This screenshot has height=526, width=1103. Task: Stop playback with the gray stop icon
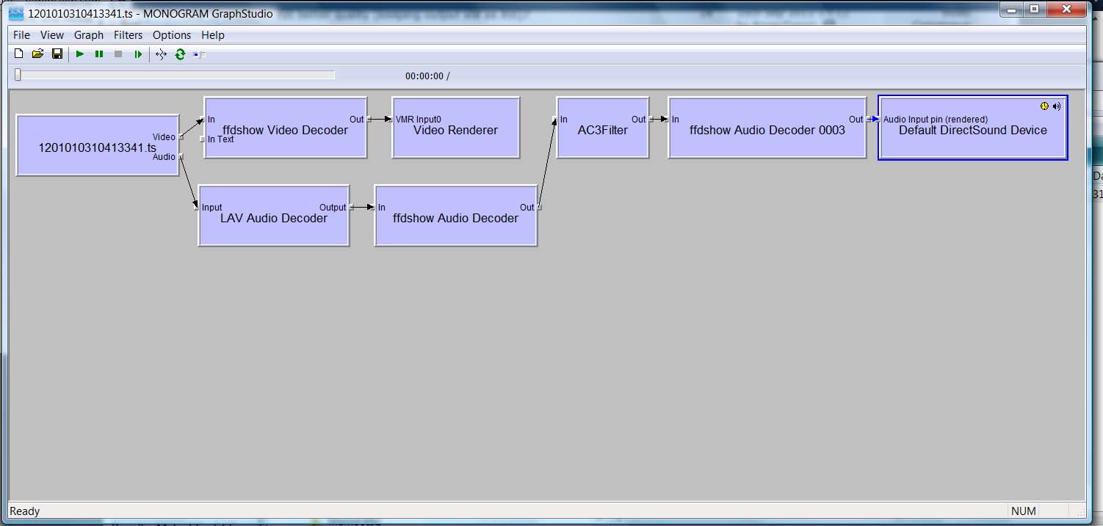click(118, 54)
